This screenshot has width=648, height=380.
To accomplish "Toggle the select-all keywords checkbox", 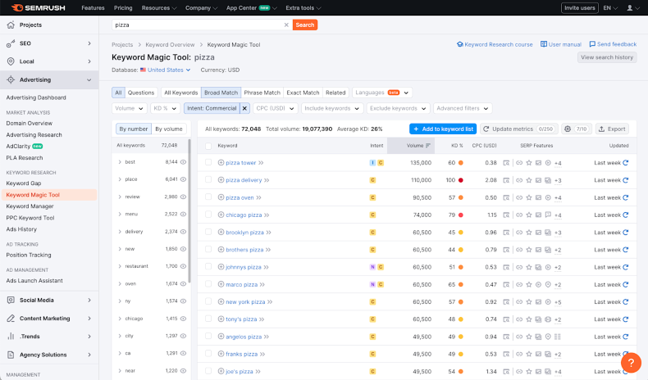I will 208,146.
